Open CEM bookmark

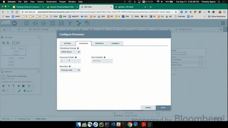click(54, 17)
